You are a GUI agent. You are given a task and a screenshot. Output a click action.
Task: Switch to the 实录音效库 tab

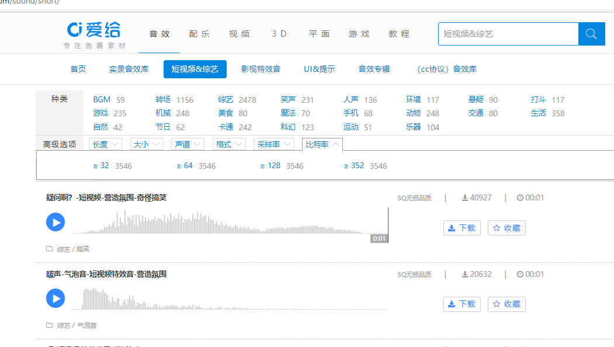[x=129, y=70]
